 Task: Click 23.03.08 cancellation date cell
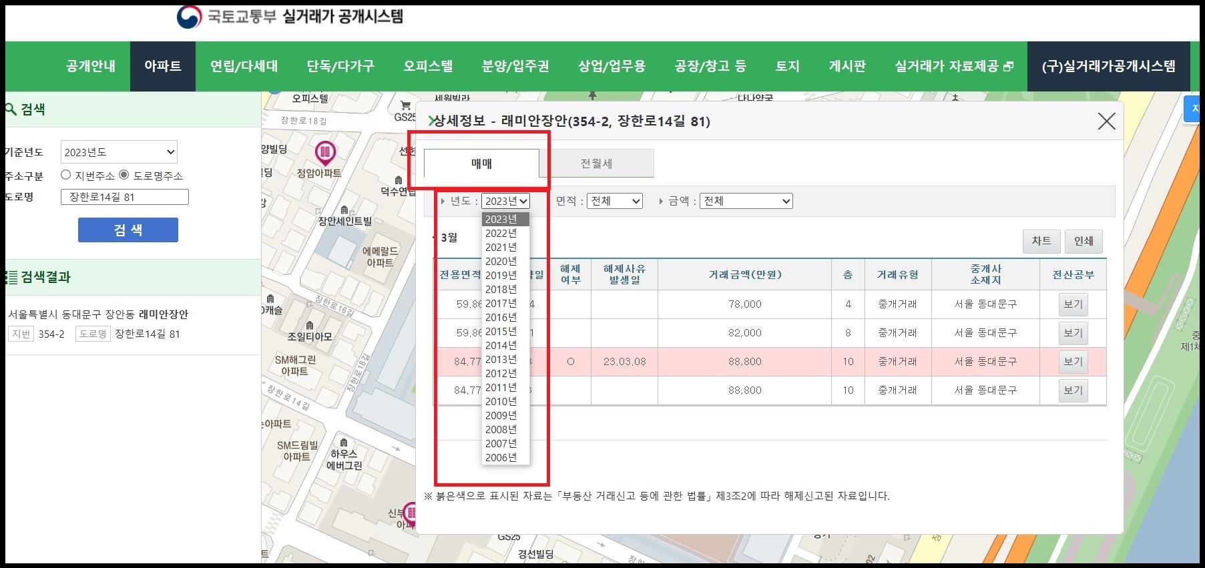click(624, 362)
